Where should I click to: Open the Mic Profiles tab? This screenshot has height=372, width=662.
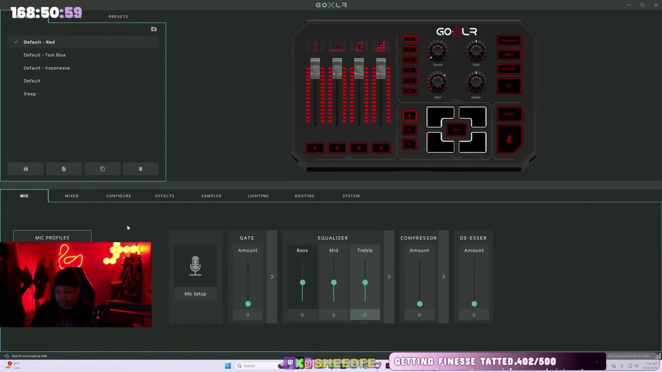click(x=52, y=238)
